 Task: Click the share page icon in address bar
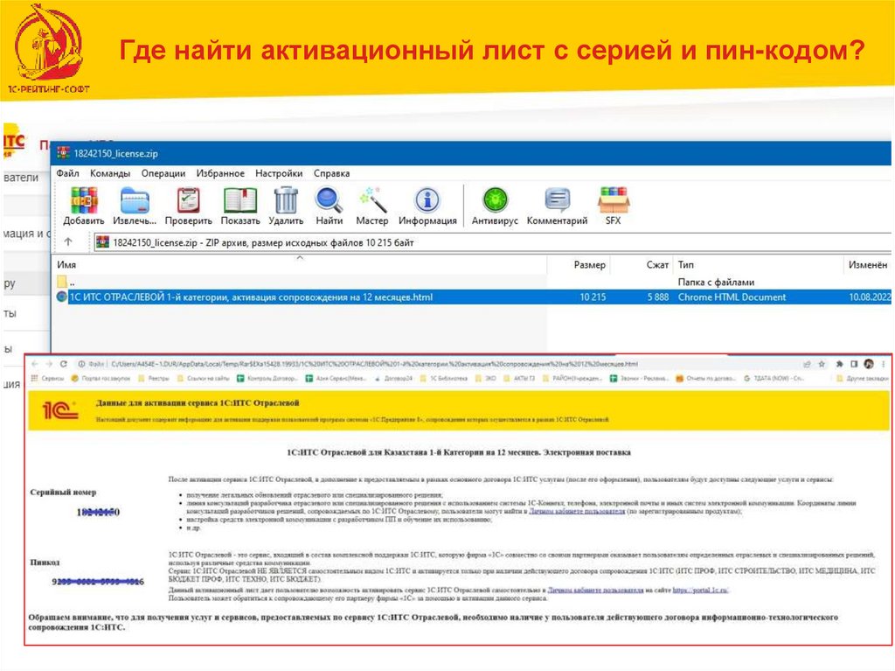807,364
